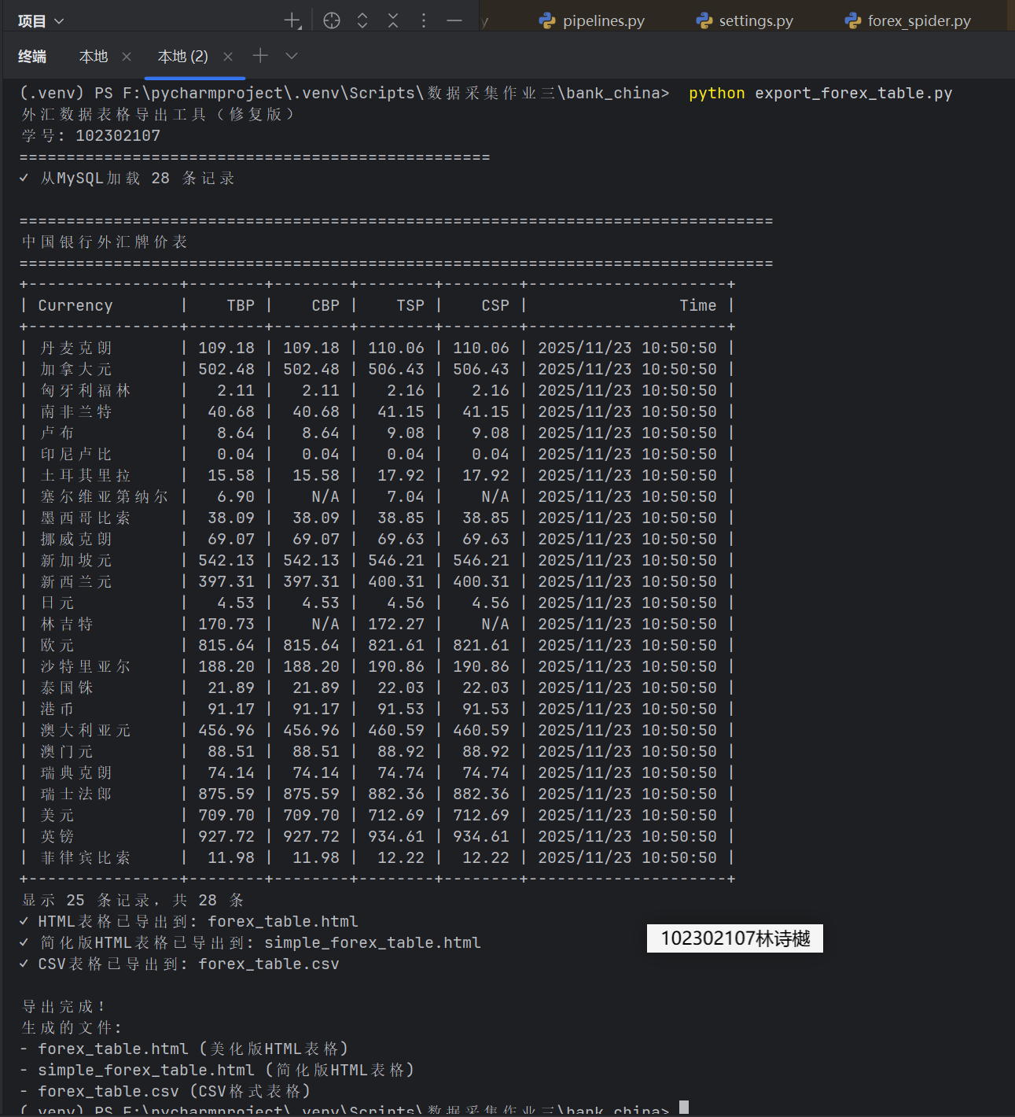Click the simple_forex_table.html text in output
The height and width of the screenshot is (1117, 1015).
coord(373,942)
